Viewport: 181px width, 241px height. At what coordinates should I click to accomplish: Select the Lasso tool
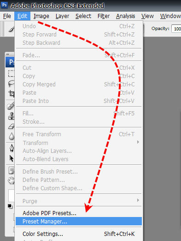[12, 84]
